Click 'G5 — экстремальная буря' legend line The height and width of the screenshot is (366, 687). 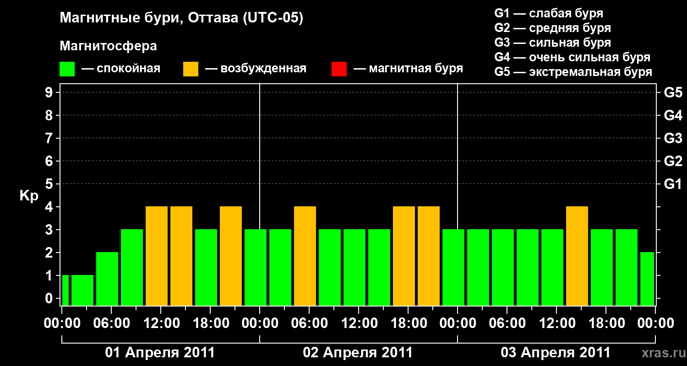[573, 72]
